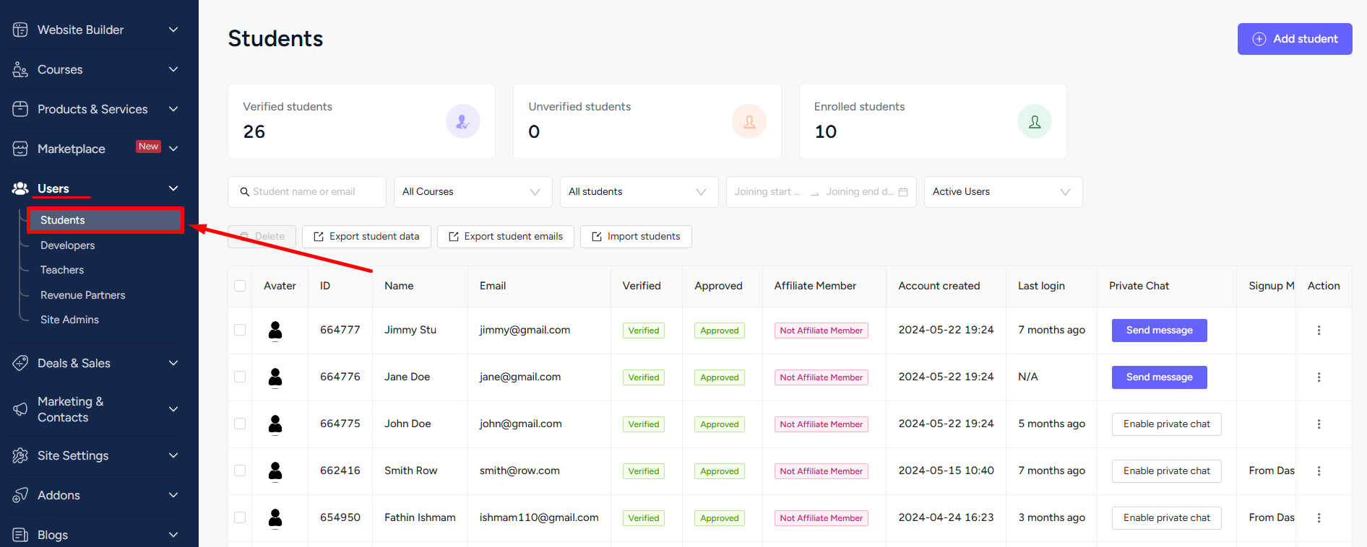The height and width of the screenshot is (547, 1367).
Task: Click the Marketplace sidebar icon
Action: pyautogui.click(x=20, y=149)
